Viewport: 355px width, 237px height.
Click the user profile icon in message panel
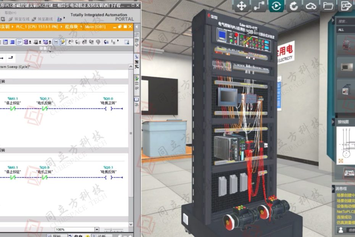click(x=341, y=230)
